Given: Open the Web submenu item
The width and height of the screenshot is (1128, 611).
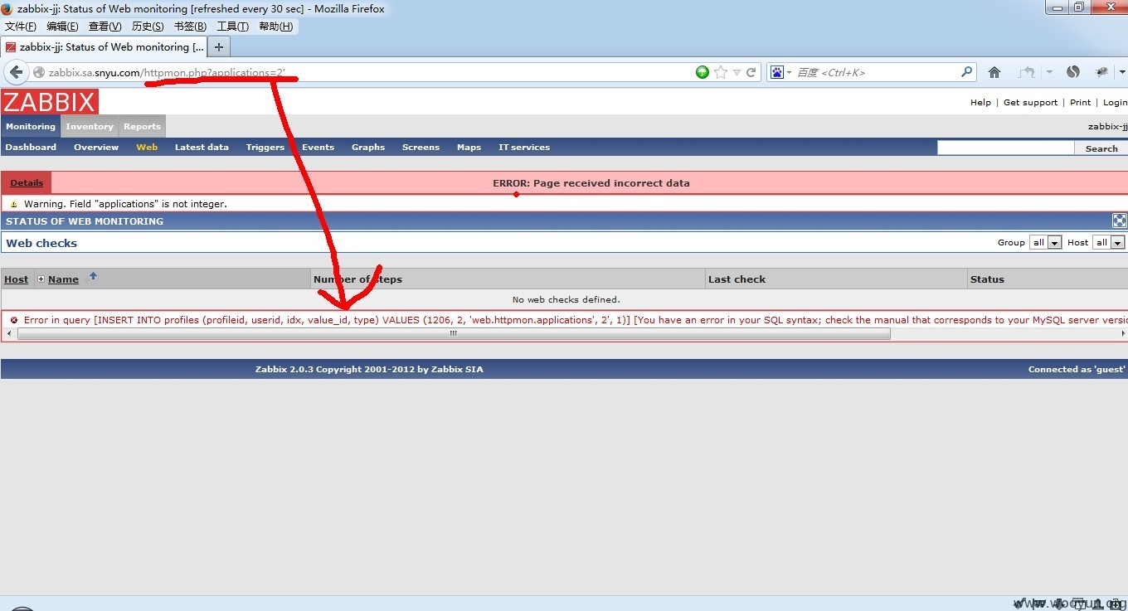Looking at the screenshot, I should click(x=147, y=148).
